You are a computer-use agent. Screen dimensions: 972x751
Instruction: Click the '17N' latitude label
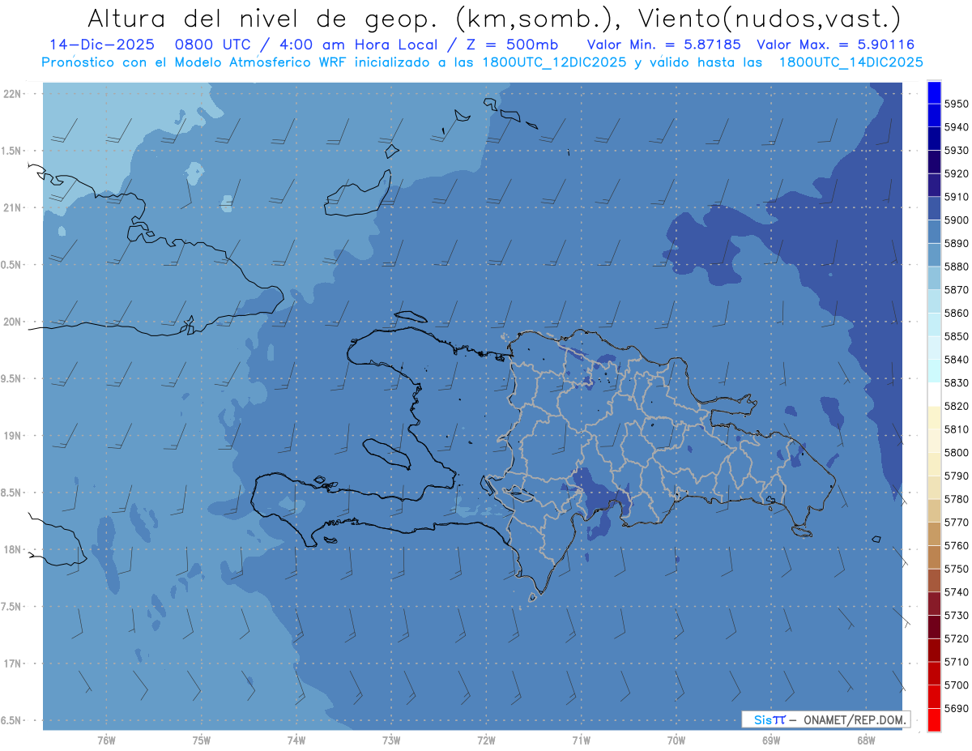click(x=12, y=664)
